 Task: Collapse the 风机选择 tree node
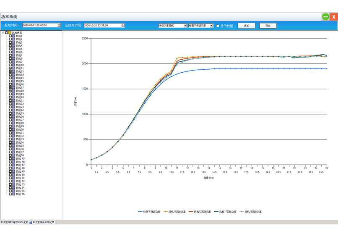(3, 33)
